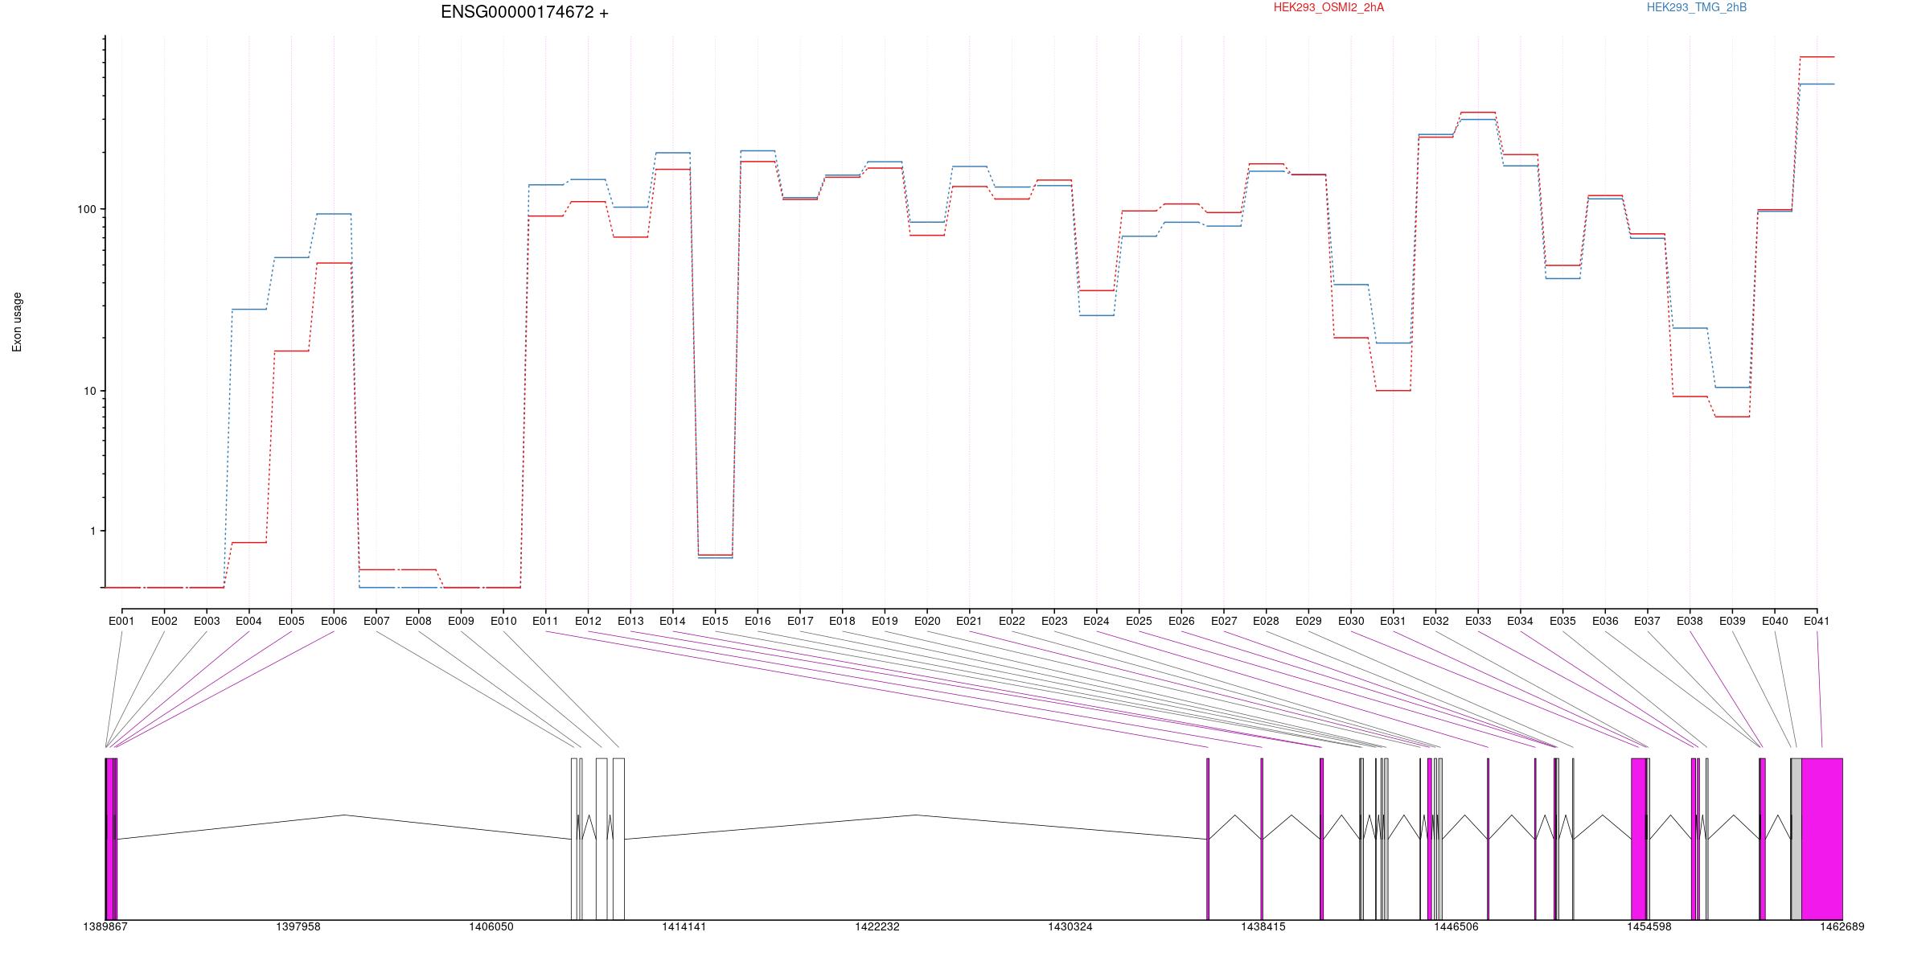Select exon label E036
This screenshot has width=1930, height=965.
(1605, 621)
